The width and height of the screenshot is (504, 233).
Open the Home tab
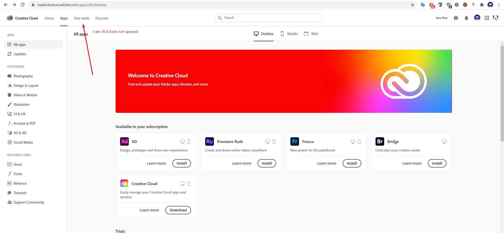click(49, 18)
